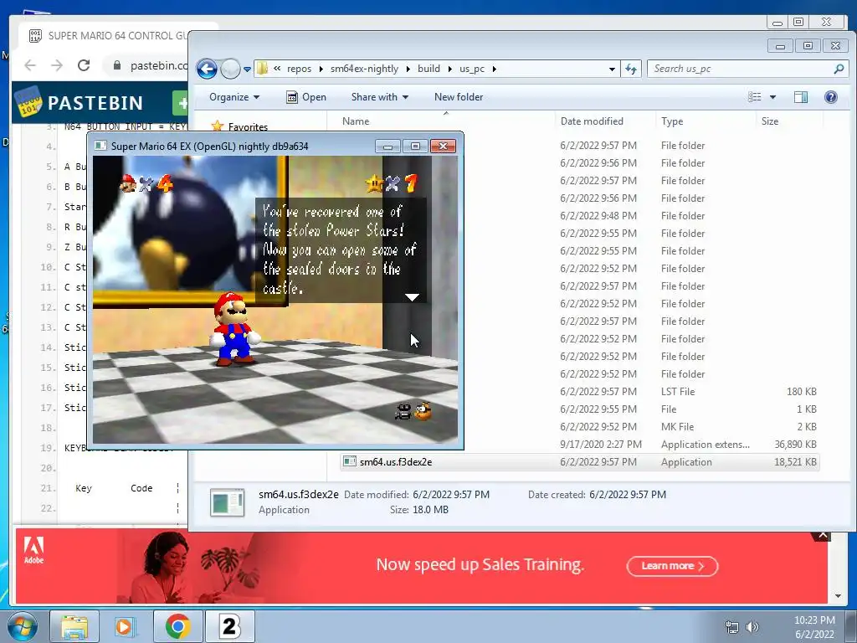Viewport: 857px width, 643px height.
Task: Click the Adobe logo in the banner
Action: click(x=33, y=550)
